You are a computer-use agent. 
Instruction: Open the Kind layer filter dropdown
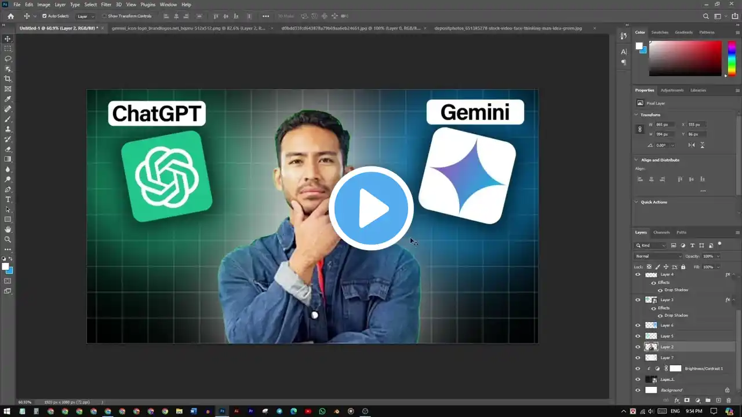[650, 246]
